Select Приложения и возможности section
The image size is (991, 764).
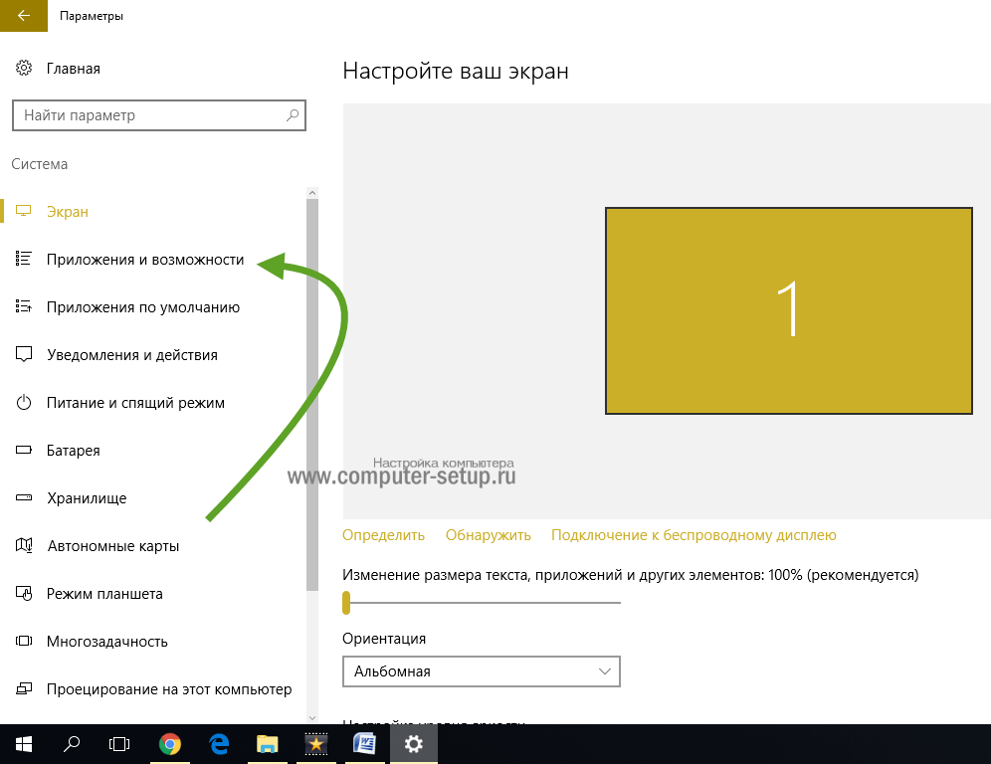pos(145,260)
